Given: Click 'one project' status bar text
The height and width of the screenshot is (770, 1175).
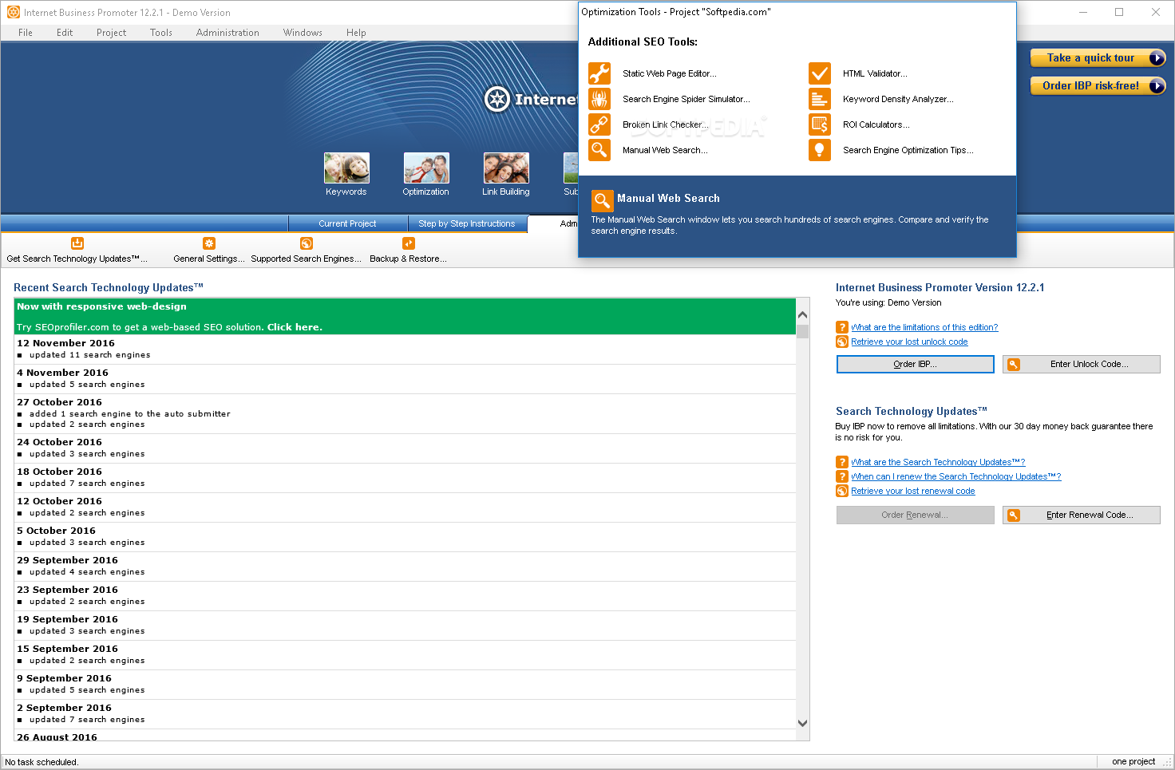Looking at the screenshot, I should [x=1133, y=761].
